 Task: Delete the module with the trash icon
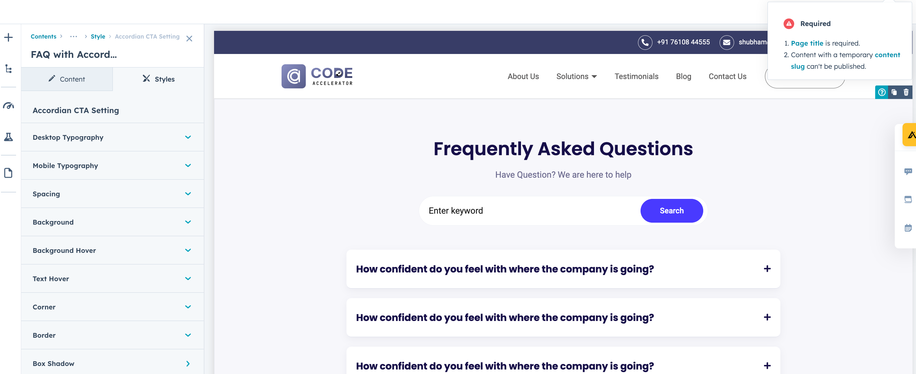[x=906, y=93]
